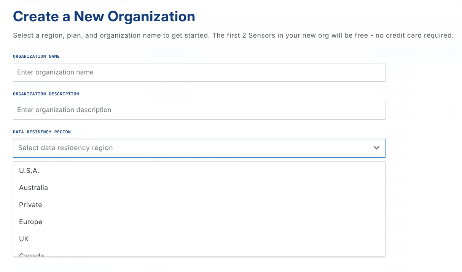Collapse the region list via the down chevron
Screen dimensions: 462x272
[376, 148]
